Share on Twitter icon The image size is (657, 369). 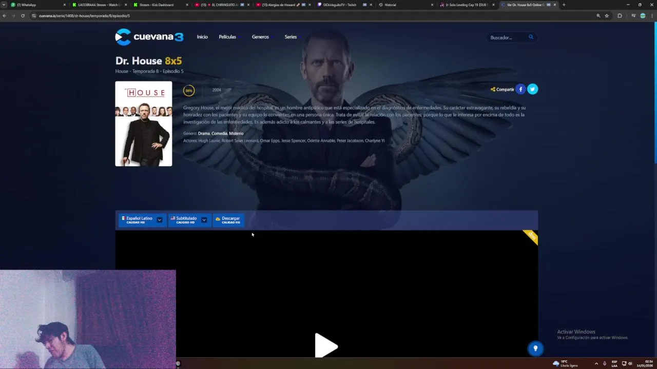pyautogui.click(x=532, y=89)
